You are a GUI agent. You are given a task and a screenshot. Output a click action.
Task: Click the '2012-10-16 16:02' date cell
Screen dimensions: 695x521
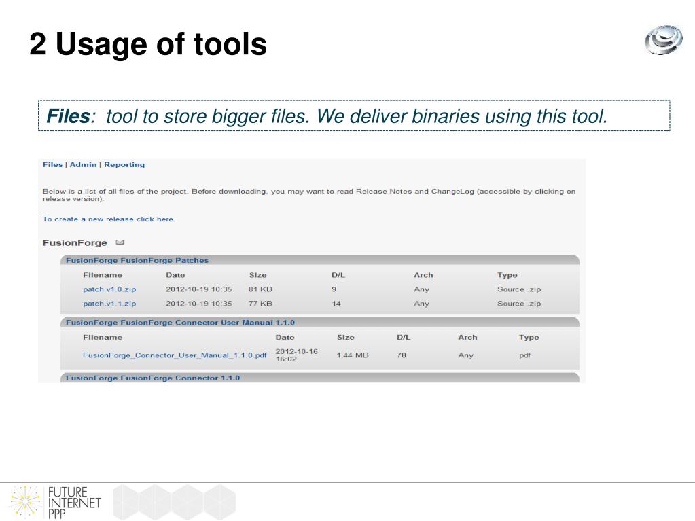coord(296,355)
